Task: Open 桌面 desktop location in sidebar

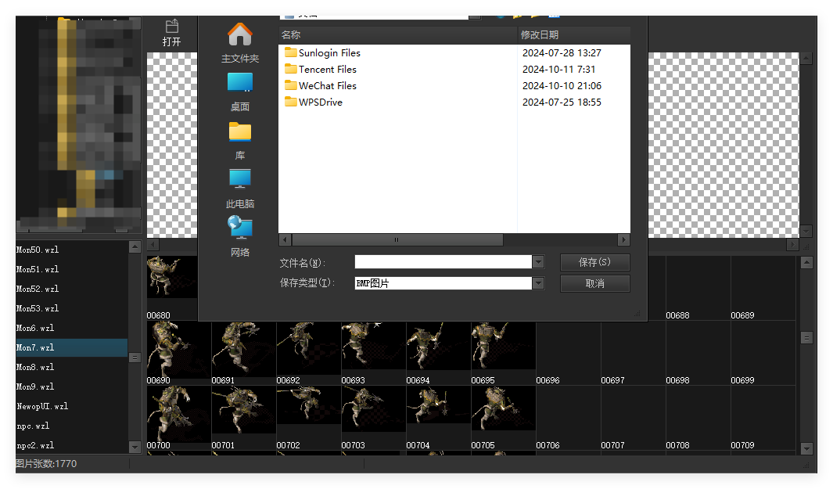Action: click(240, 92)
